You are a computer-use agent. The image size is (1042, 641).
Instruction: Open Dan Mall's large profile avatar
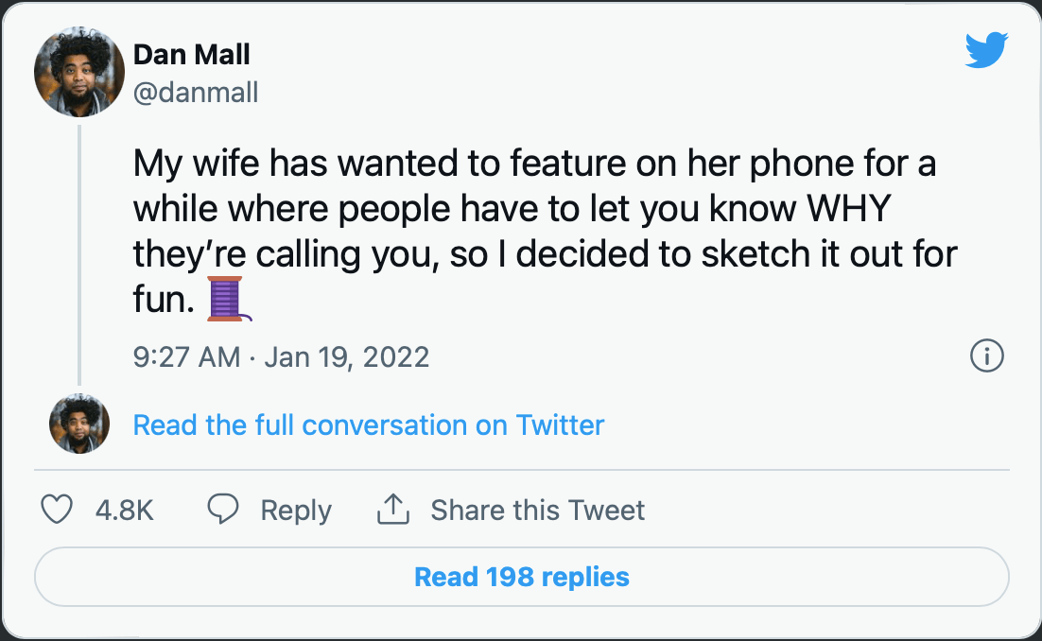(x=79, y=72)
